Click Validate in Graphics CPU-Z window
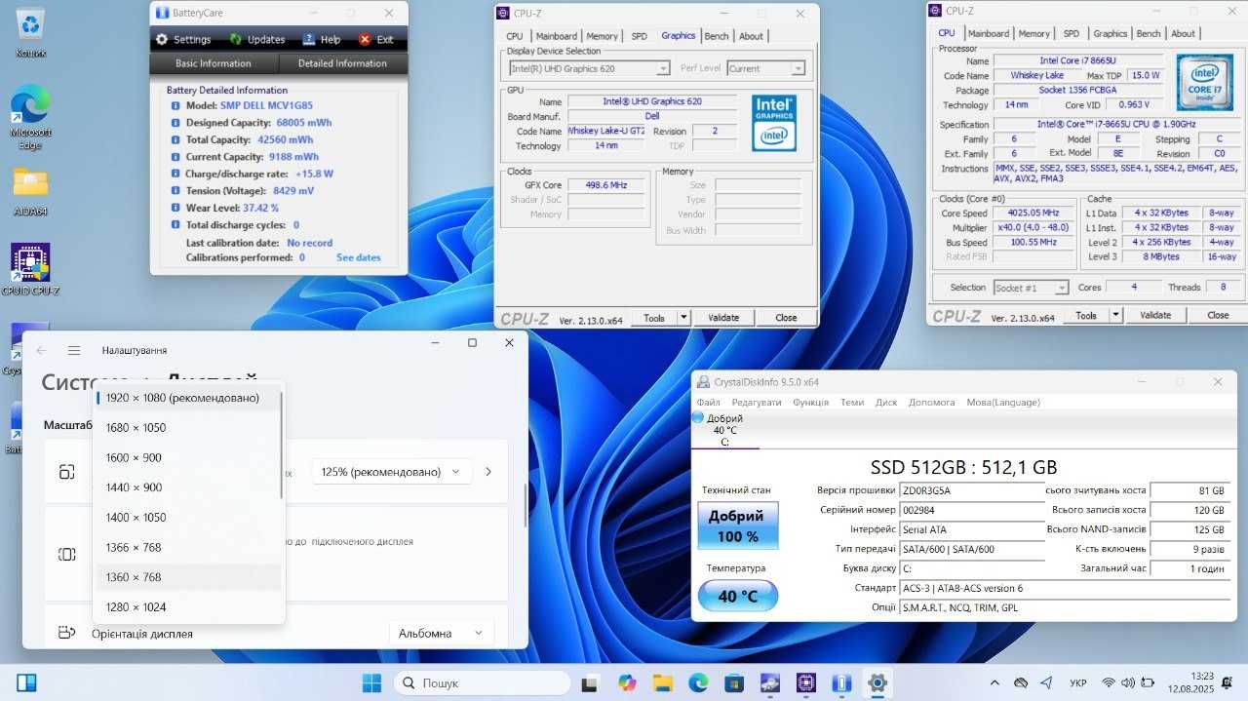The height and width of the screenshot is (701, 1248). [723, 318]
